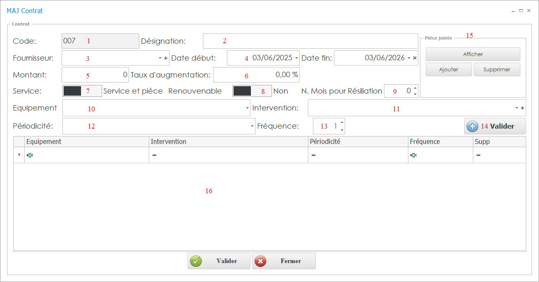Click the Périodicité column equals filter icon
The height and width of the screenshot is (282, 539).
coord(313,155)
